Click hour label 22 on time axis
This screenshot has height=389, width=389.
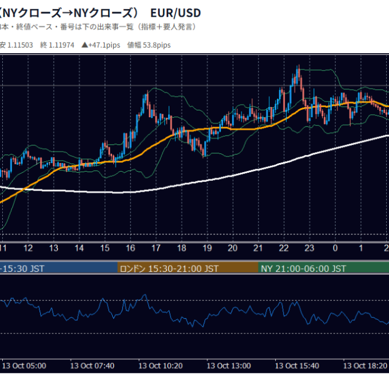[284, 248]
